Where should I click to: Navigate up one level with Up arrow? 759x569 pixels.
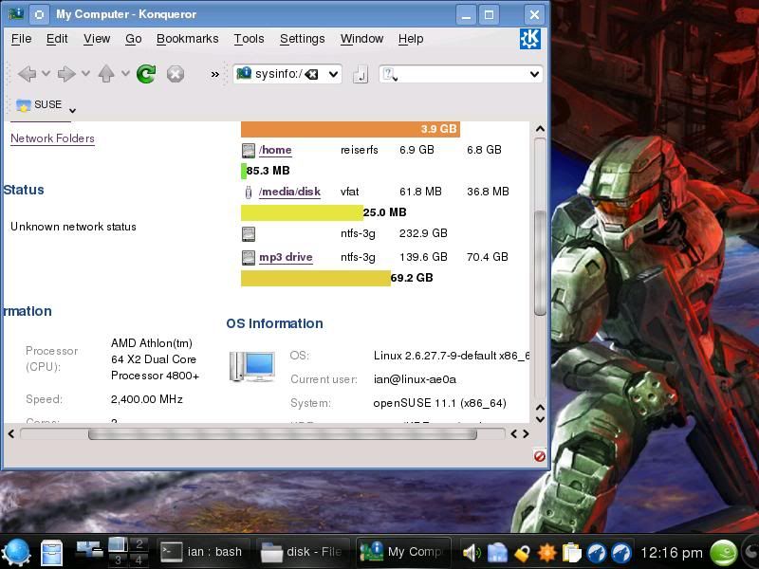106,74
